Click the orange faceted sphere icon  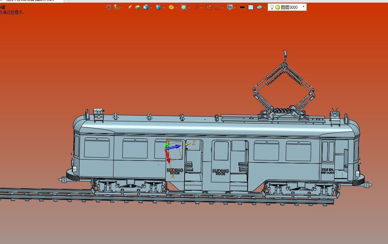tap(171, 7)
